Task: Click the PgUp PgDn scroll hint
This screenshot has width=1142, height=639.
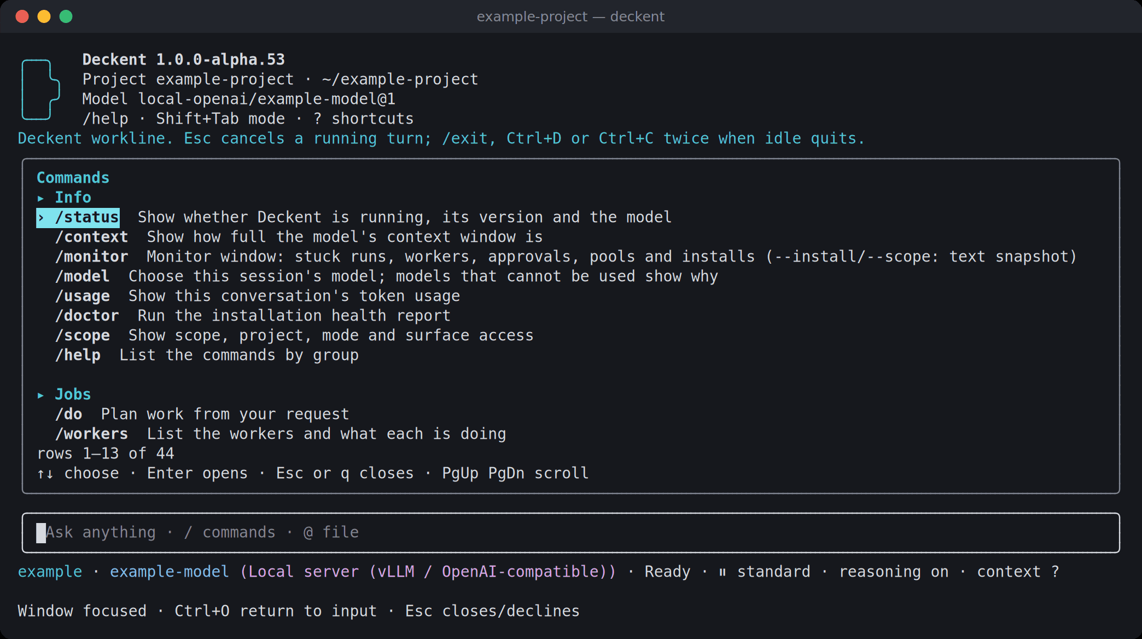Action: tap(515, 473)
